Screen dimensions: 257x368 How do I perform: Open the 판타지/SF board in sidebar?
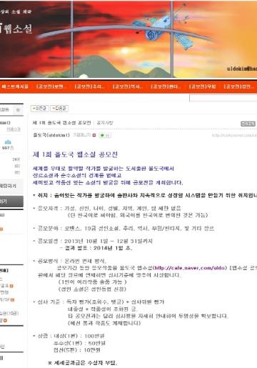tap(5, 299)
